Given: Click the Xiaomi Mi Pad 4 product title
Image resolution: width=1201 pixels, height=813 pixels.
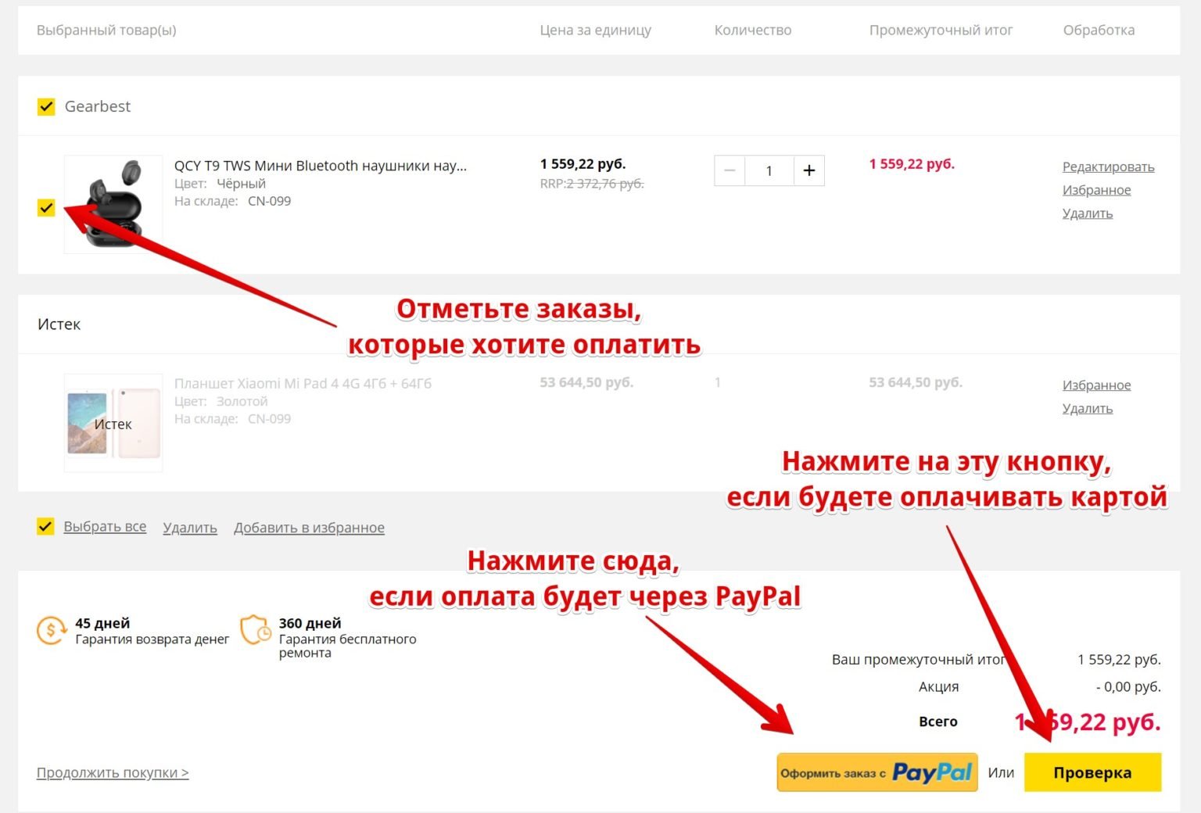Looking at the screenshot, I should pos(303,383).
